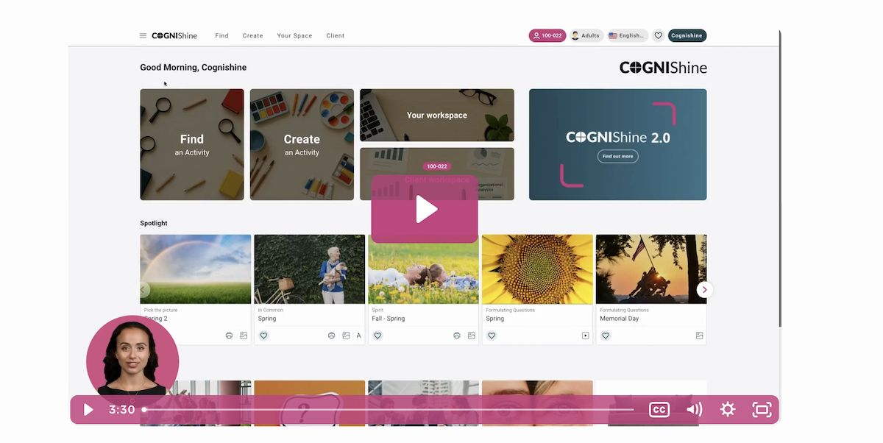
Task: Open the sunflower Spring thumbnail
Action: (x=537, y=269)
